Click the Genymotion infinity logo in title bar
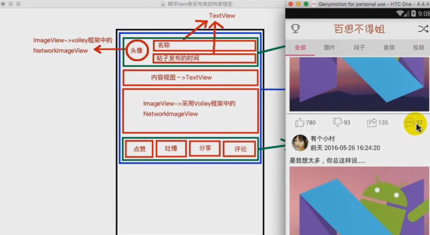 click(x=313, y=4)
